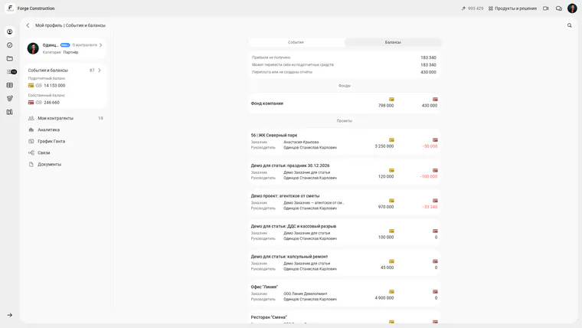Click red card icon of Фонд компании
The height and width of the screenshot is (328, 582).
(435, 99)
